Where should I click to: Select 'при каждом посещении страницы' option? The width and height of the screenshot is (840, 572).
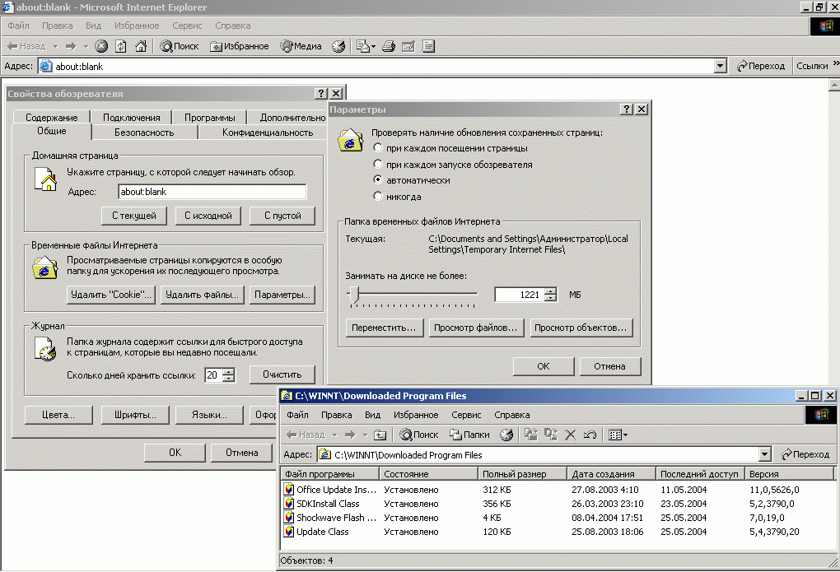(x=378, y=148)
